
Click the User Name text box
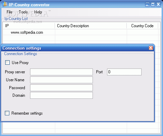point(61,80)
